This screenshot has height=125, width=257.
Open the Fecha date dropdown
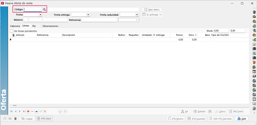40,15
